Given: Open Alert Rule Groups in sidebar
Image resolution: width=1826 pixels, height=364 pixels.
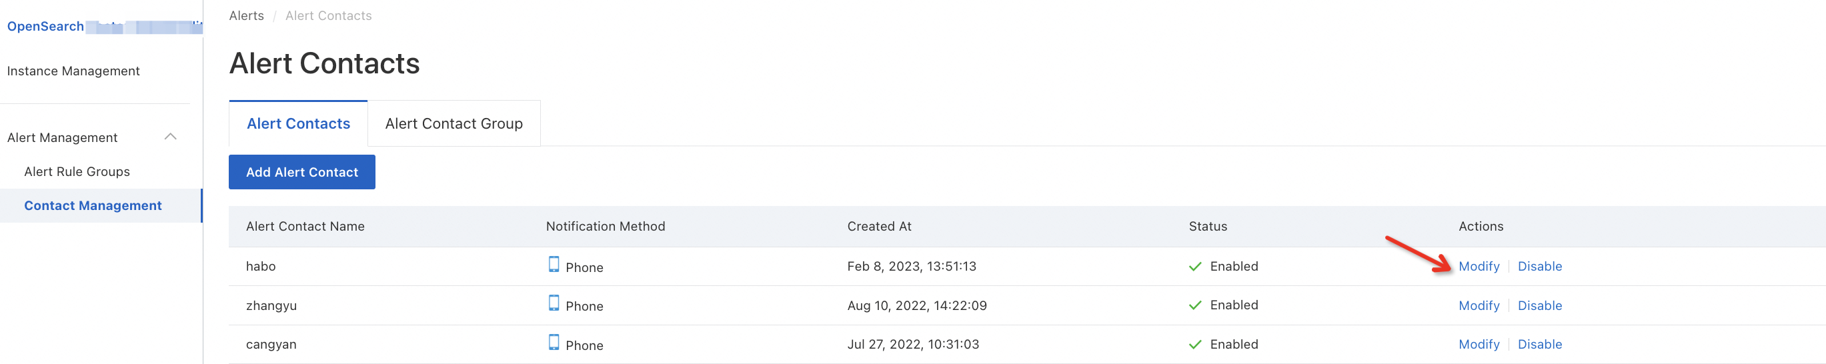Looking at the screenshot, I should coord(77,171).
